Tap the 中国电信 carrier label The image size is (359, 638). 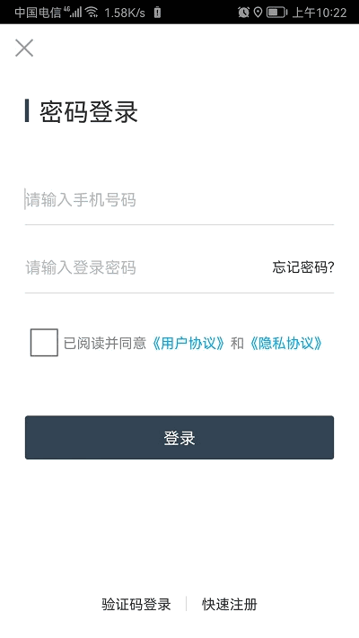tap(38, 13)
